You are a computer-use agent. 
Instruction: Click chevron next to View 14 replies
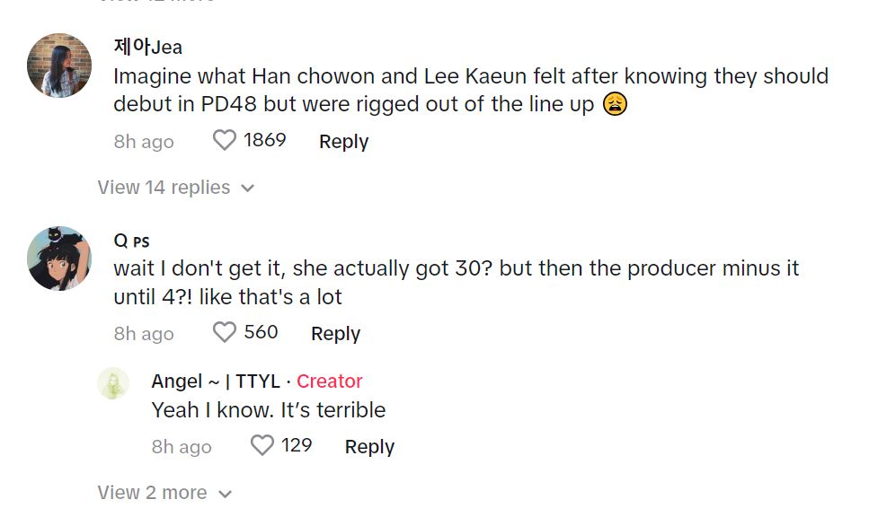(248, 188)
